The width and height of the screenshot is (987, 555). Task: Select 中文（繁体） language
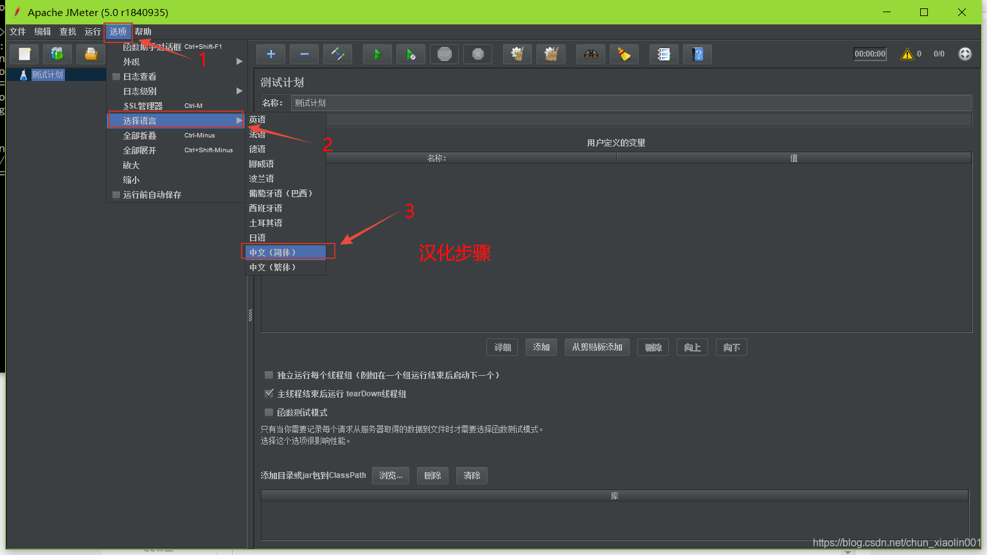coord(286,267)
